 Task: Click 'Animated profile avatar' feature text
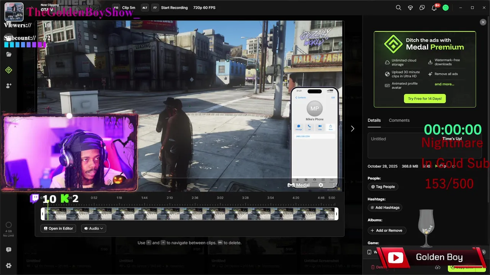[405, 86]
